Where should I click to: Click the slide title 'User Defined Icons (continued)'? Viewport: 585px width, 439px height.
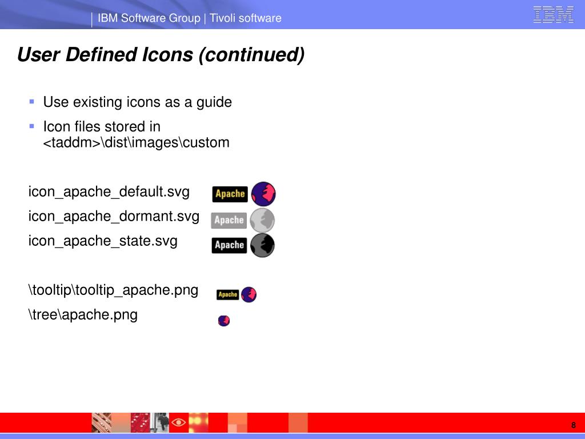pos(161,54)
